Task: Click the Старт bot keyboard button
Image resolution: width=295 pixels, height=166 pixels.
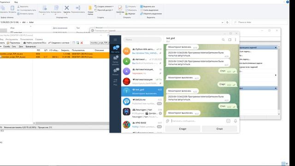Action: coord(183,129)
